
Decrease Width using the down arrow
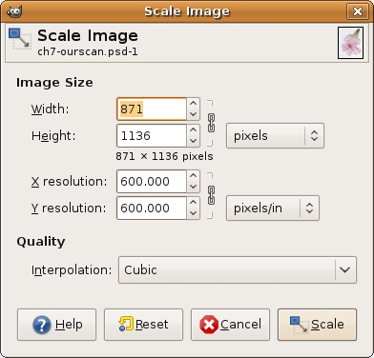tap(193, 114)
